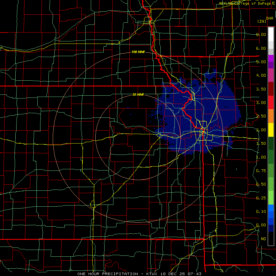
Task: Click the 100 NMI range ring label
Action: (138, 52)
